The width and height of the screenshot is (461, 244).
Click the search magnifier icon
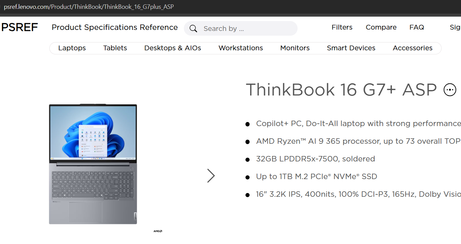[193, 29]
